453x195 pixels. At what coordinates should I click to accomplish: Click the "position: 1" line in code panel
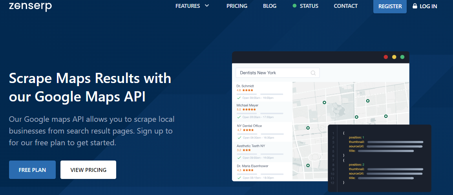coord(356,137)
